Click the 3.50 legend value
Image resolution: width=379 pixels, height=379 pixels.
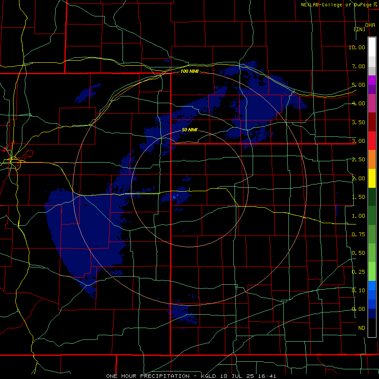pyautogui.click(x=358, y=122)
